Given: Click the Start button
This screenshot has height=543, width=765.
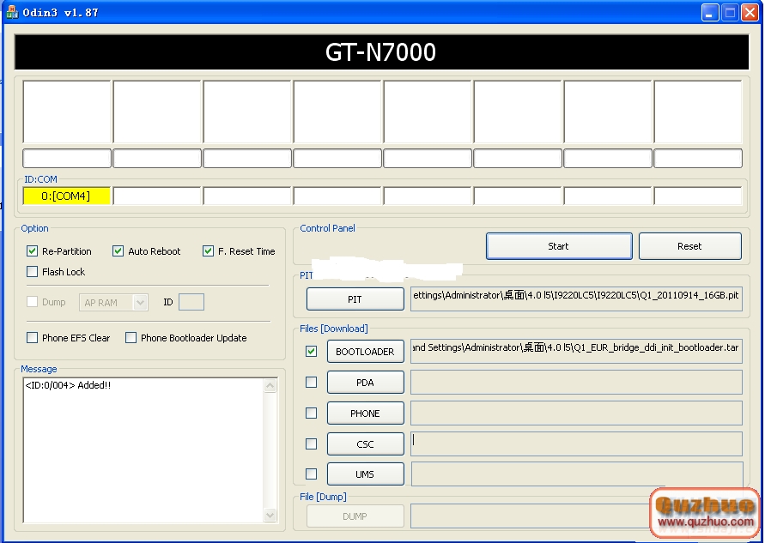Looking at the screenshot, I should point(559,246).
